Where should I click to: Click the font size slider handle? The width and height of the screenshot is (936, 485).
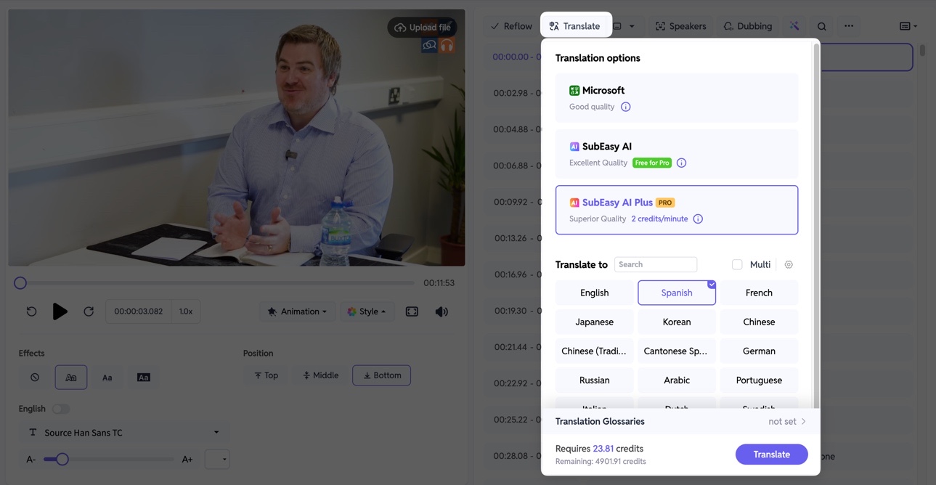click(62, 459)
